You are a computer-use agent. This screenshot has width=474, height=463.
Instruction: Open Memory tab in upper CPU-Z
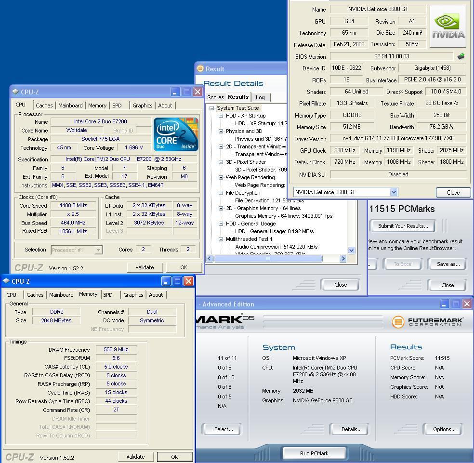[97, 106]
